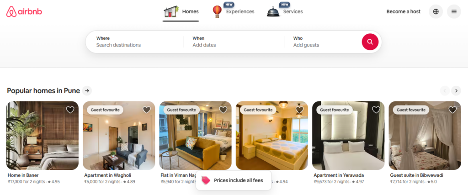Open the Who add guests selector
Screen dimensions: 468x195
pos(322,42)
